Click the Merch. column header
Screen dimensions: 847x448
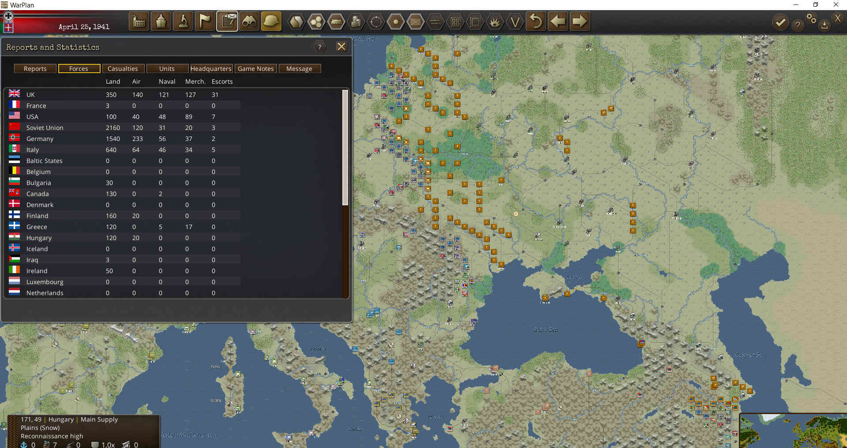click(x=195, y=81)
